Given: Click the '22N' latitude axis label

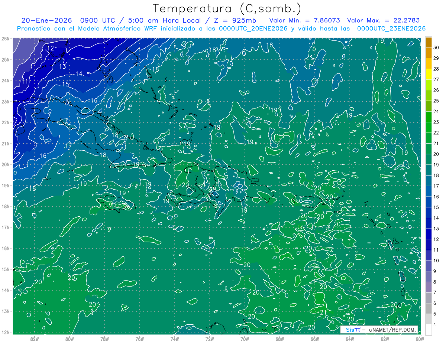Looking at the screenshot, I should (6, 122).
